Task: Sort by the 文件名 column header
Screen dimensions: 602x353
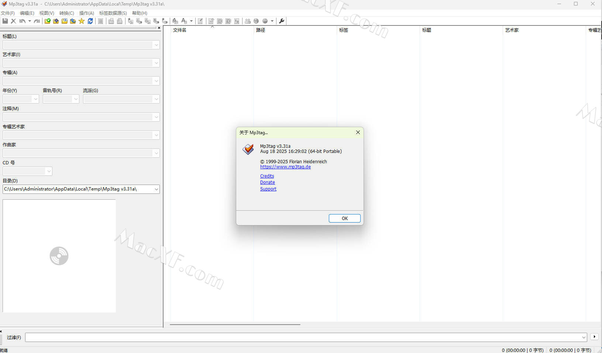Action: [x=212, y=30]
